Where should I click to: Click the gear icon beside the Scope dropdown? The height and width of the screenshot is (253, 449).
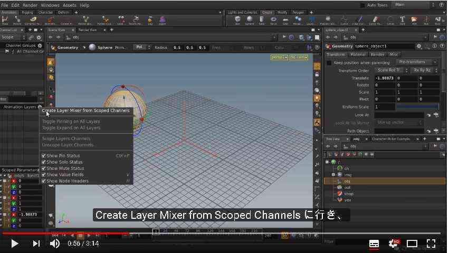pyautogui.click(x=39, y=37)
